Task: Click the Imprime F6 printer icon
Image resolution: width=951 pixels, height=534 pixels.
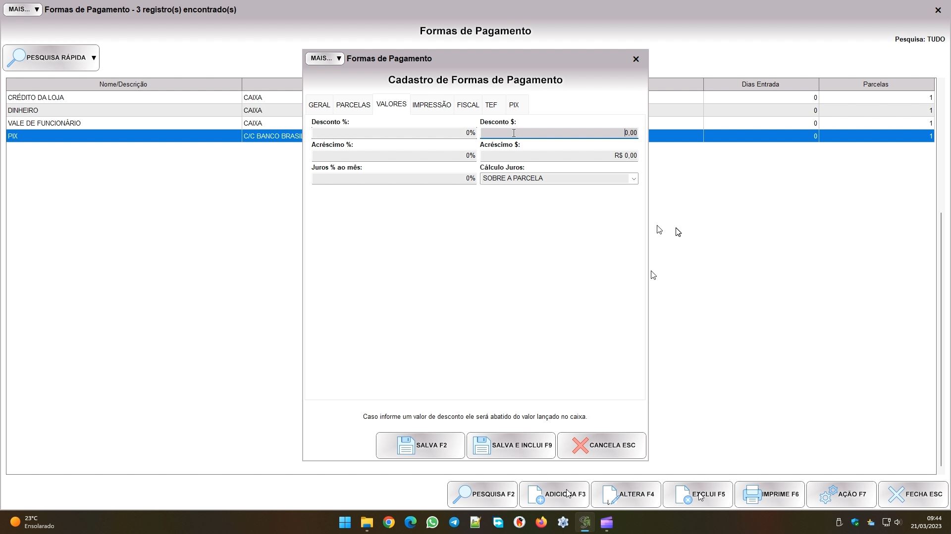Action: pos(752,494)
